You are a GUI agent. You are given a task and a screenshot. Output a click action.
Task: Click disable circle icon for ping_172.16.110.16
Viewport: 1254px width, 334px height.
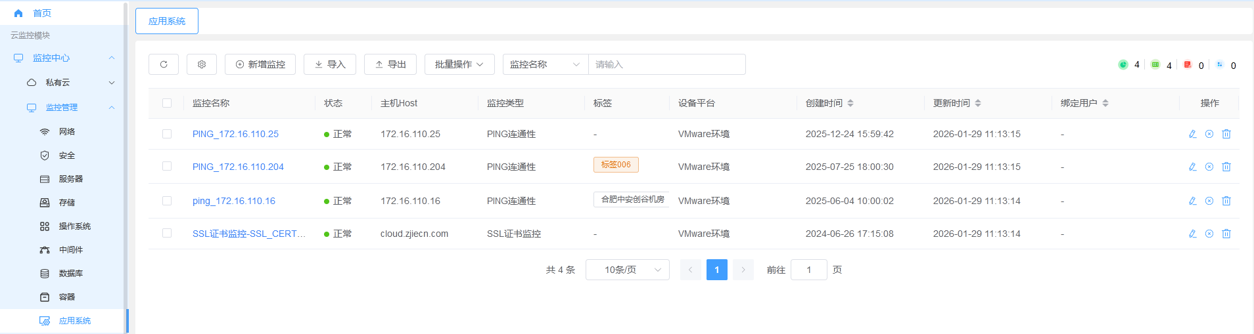click(x=1209, y=201)
